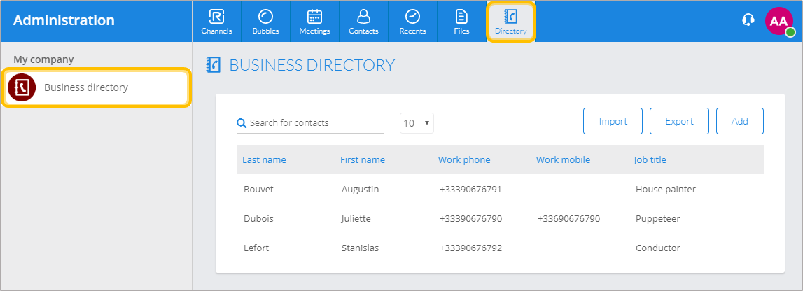Image resolution: width=803 pixels, height=291 pixels.
Task: Select Business directory in sidebar
Action: [96, 87]
